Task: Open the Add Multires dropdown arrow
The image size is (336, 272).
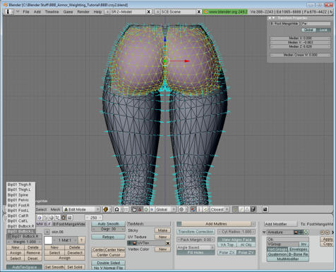Action: point(253,224)
